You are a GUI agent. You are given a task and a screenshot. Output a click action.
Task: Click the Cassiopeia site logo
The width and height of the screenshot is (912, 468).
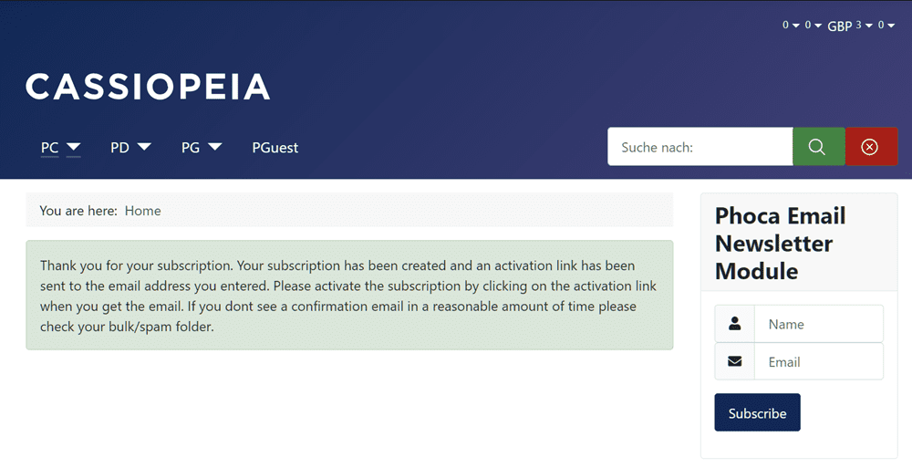point(148,87)
